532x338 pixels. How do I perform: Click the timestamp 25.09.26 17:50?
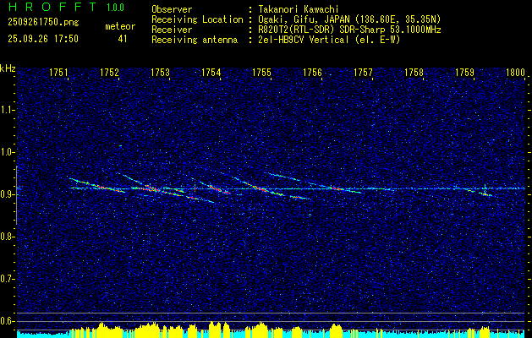point(43,39)
